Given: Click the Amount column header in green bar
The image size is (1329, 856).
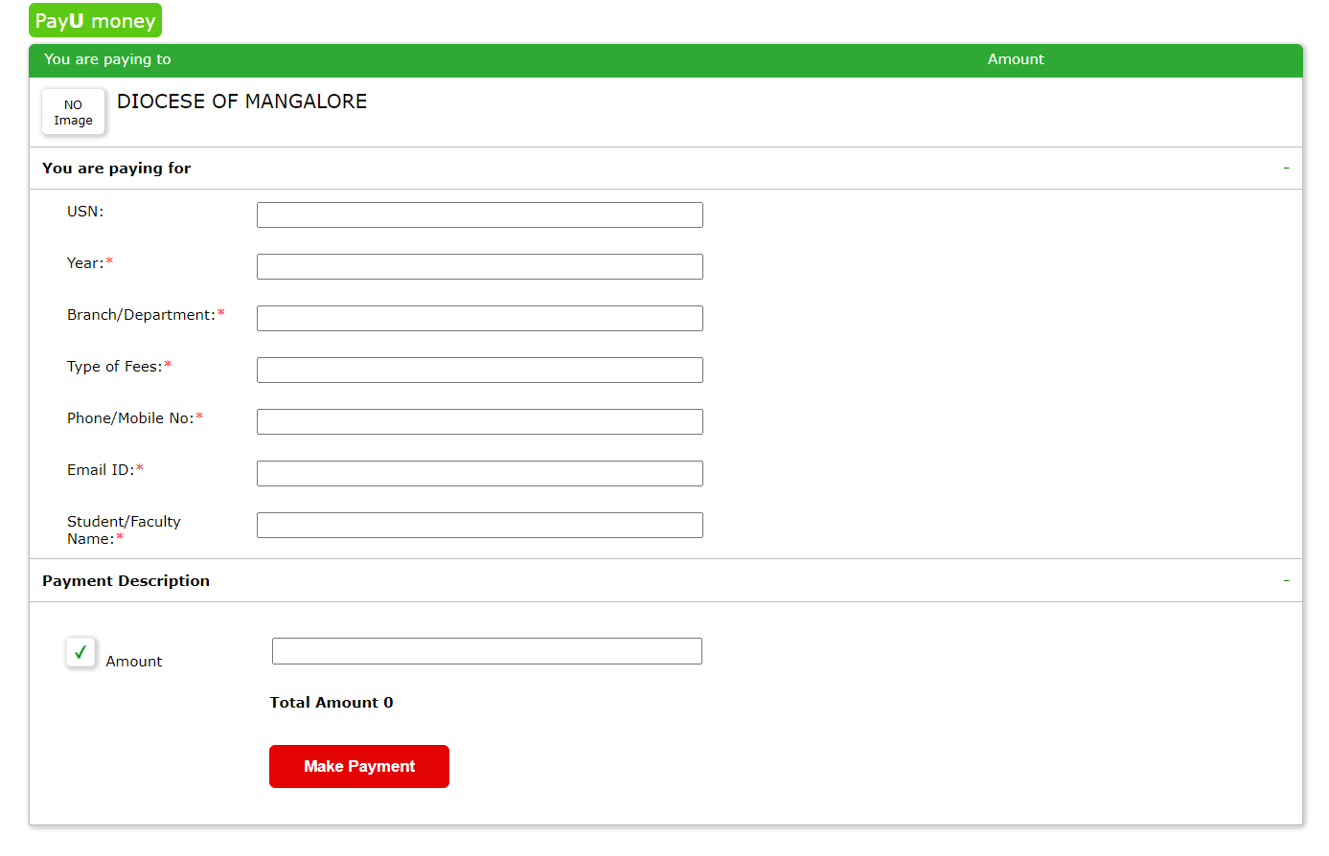Looking at the screenshot, I should (x=1016, y=59).
